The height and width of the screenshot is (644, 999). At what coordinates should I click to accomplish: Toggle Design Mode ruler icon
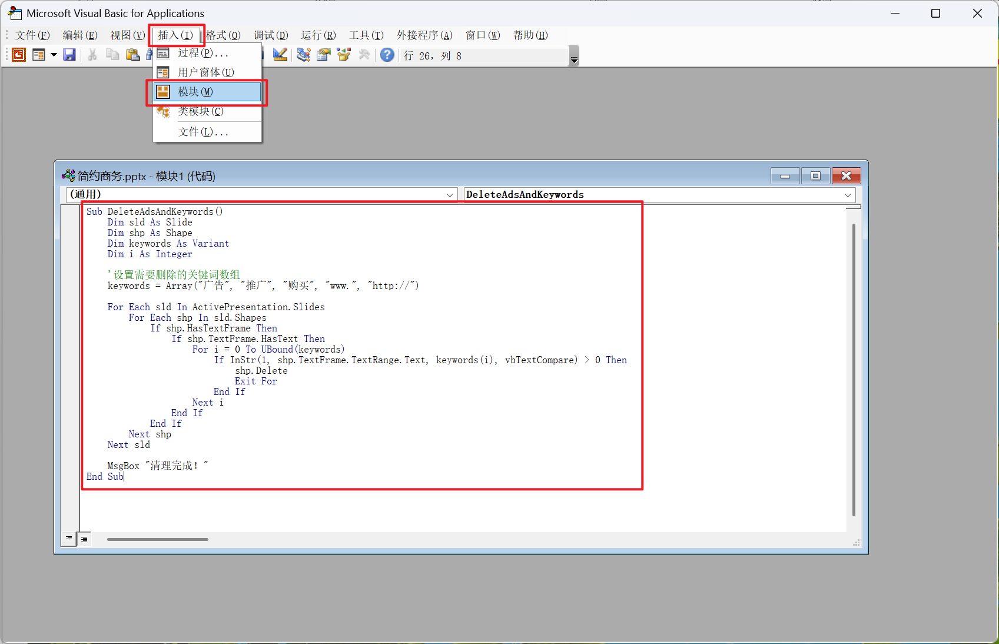(x=280, y=55)
